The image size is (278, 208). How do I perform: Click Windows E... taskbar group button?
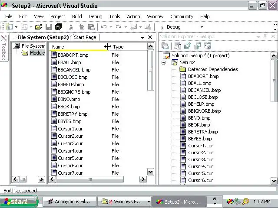pyautogui.click(x=125, y=201)
